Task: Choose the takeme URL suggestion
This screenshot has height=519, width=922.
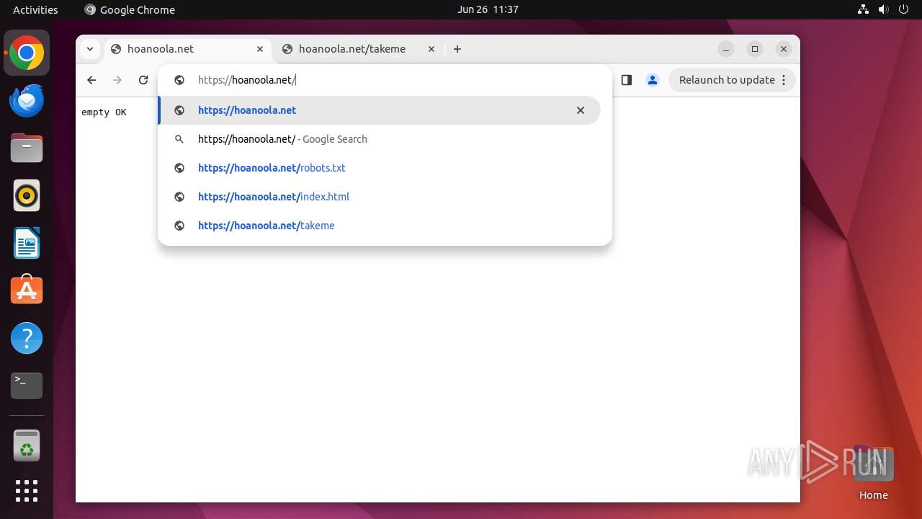Action: pos(379,226)
